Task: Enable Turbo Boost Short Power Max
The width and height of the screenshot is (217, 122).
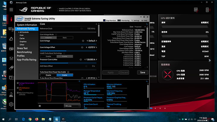Action: click(x=65, y=75)
